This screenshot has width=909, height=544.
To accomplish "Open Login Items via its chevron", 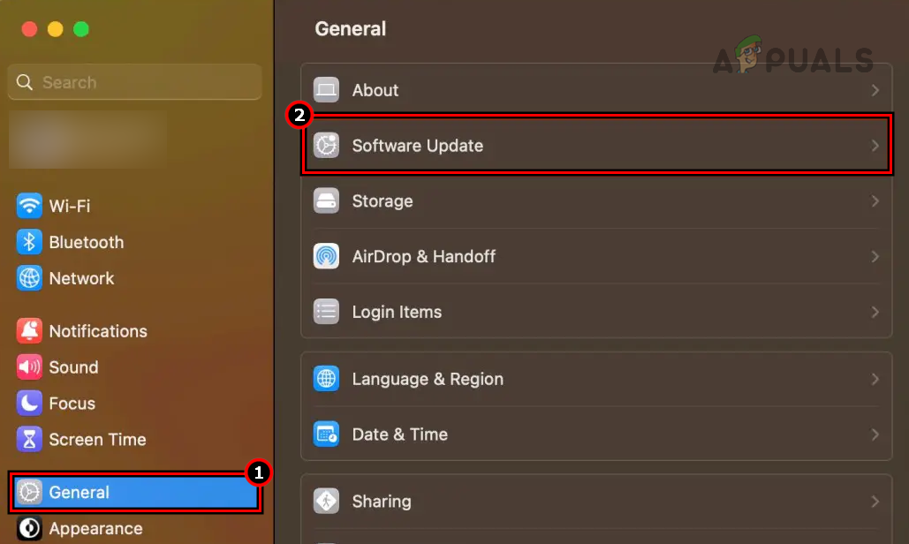I will point(875,312).
